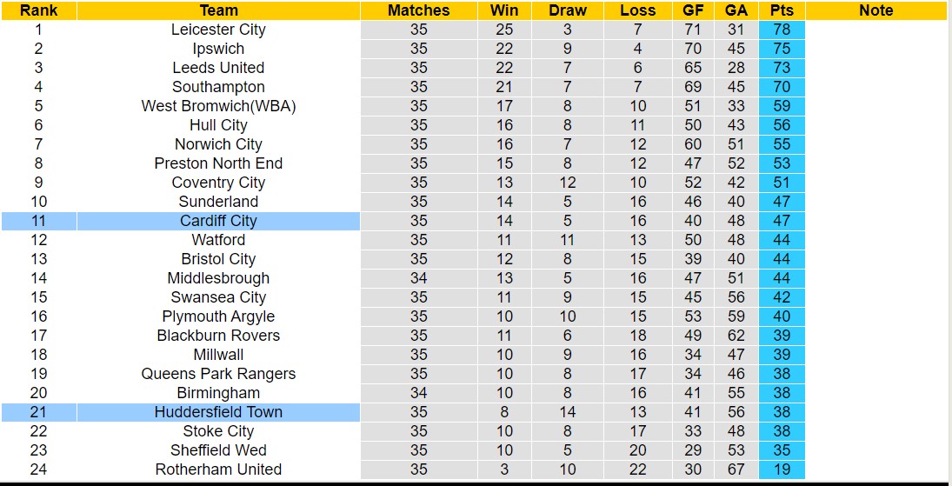Click the Leicester City team name
The image size is (952, 486).
coord(218,30)
